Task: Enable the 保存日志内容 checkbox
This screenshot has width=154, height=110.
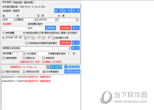Action: click(24, 72)
